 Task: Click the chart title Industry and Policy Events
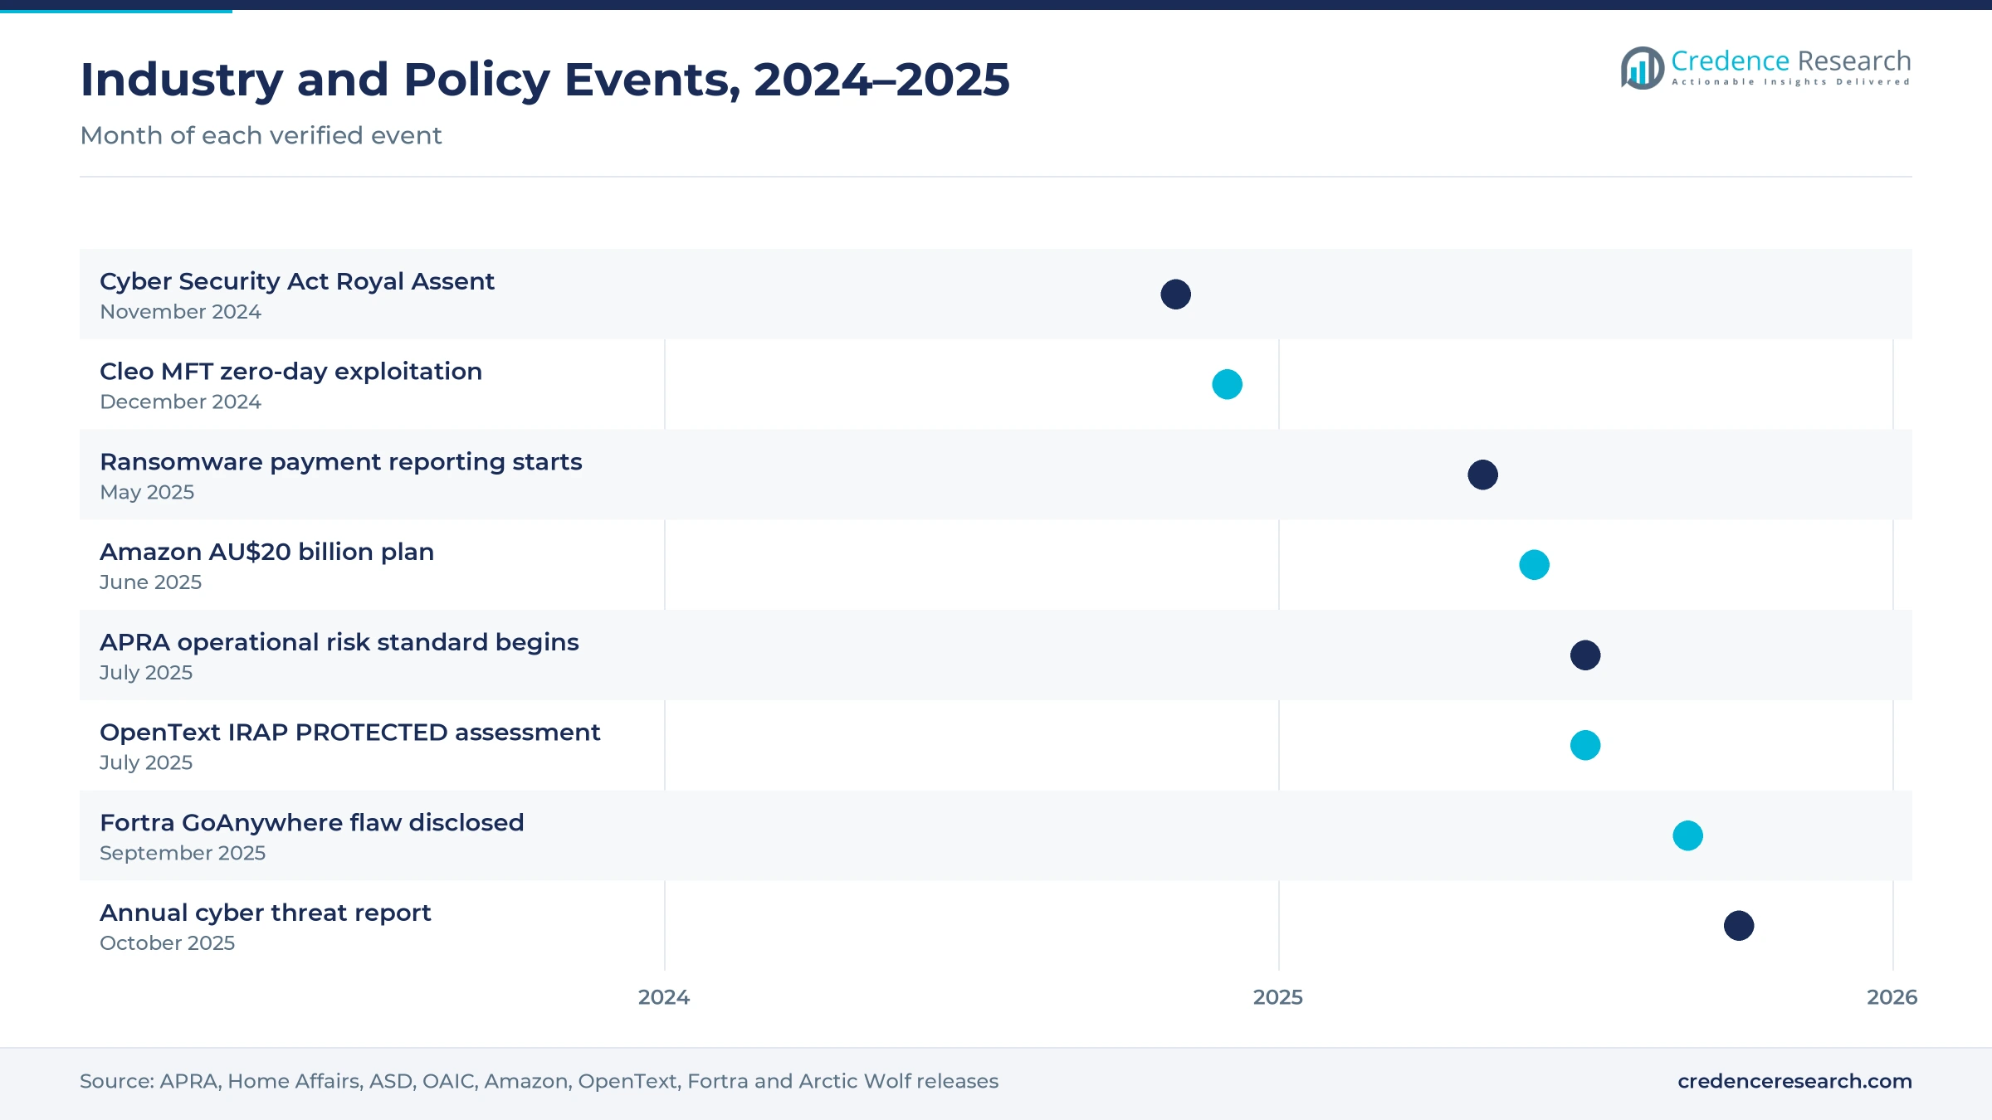[544, 80]
